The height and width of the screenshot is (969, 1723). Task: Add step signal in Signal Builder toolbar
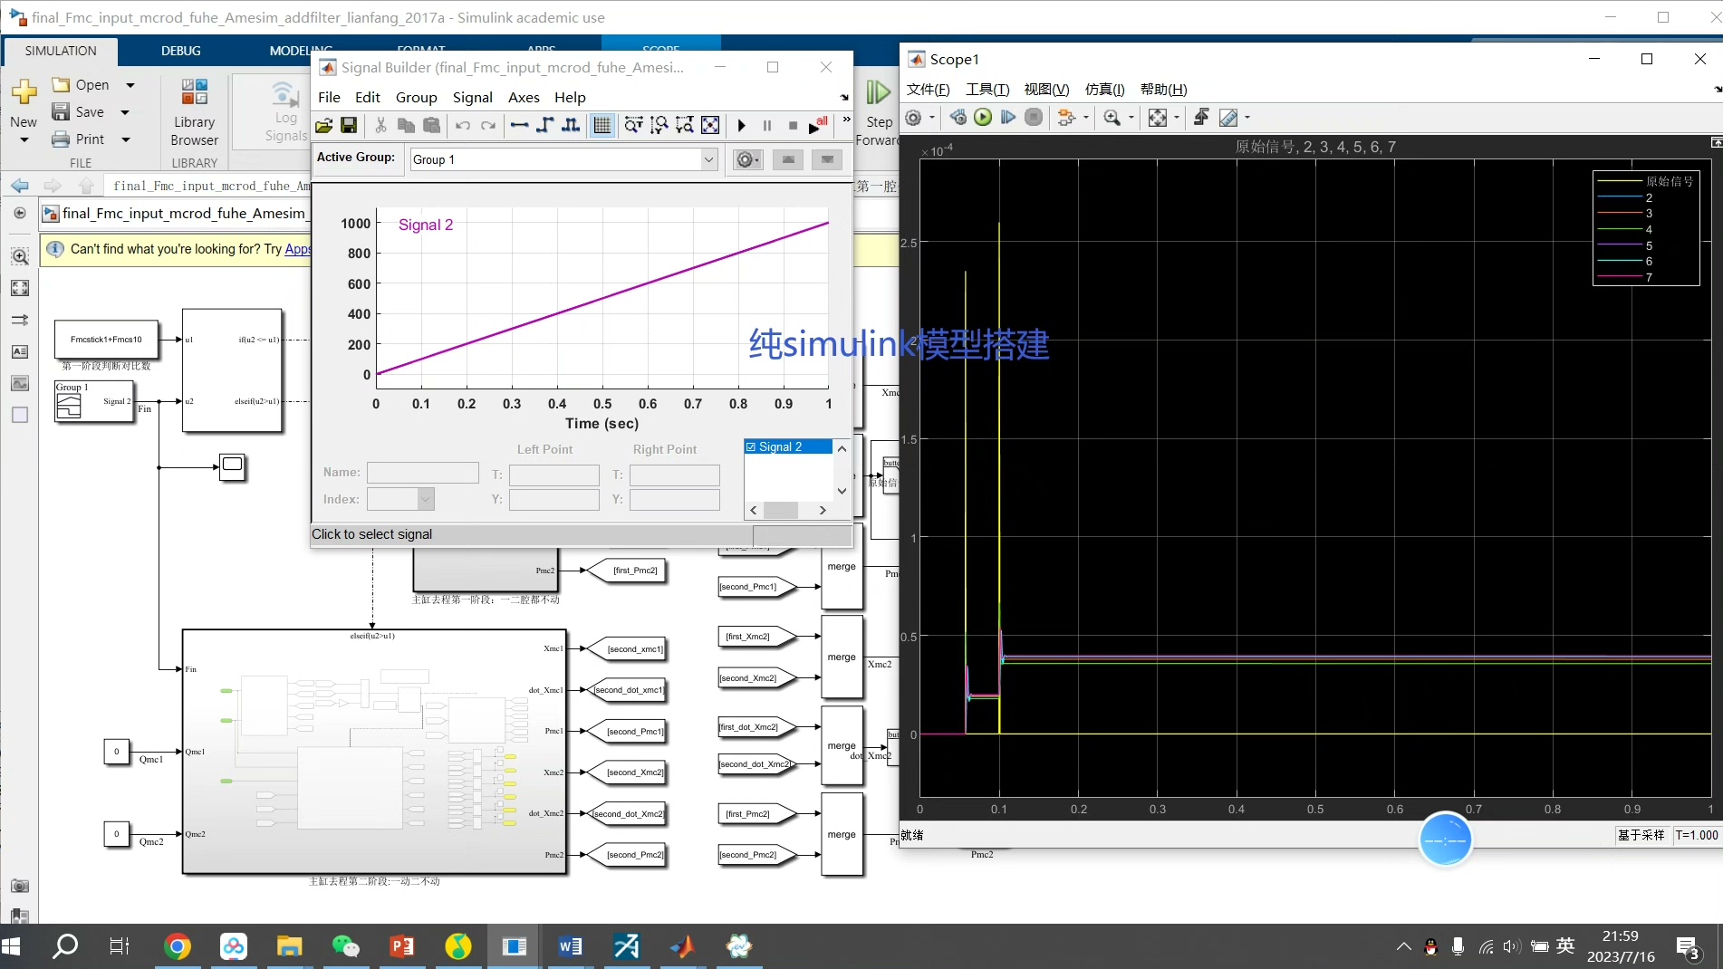click(544, 126)
